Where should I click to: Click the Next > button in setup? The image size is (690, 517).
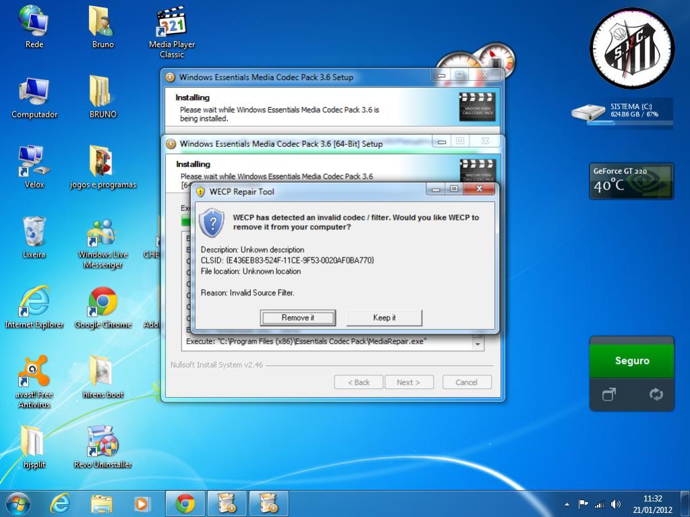[409, 382]
